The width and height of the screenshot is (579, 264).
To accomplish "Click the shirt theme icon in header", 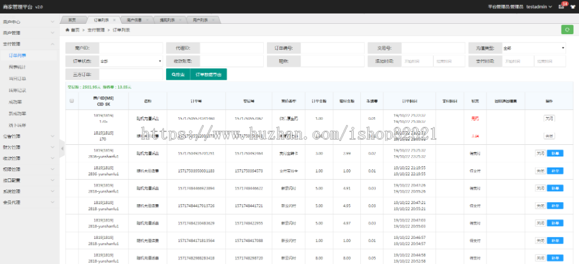I will [573, 7].
